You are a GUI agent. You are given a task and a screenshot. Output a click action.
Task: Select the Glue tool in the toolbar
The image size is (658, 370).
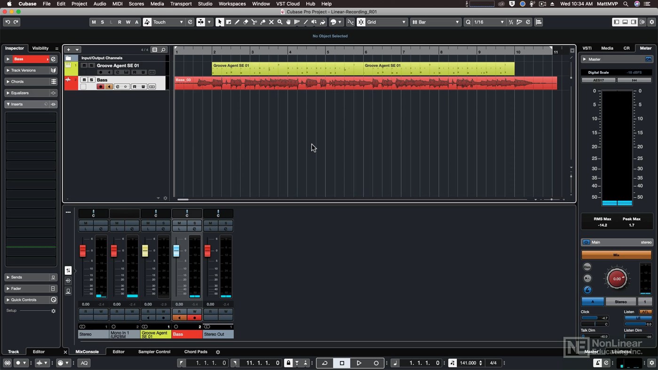(263, 22)
